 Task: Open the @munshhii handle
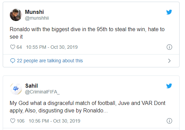[37, 18]
